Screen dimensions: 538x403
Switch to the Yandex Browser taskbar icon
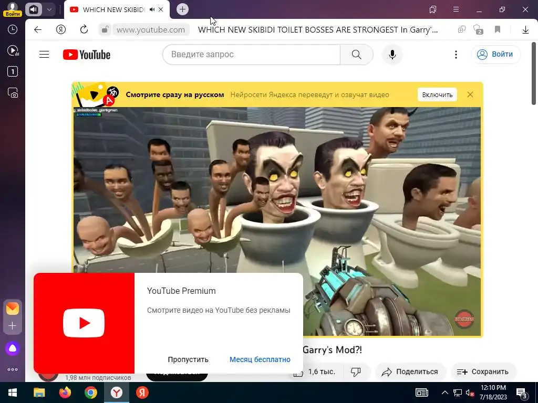[117, 393]
